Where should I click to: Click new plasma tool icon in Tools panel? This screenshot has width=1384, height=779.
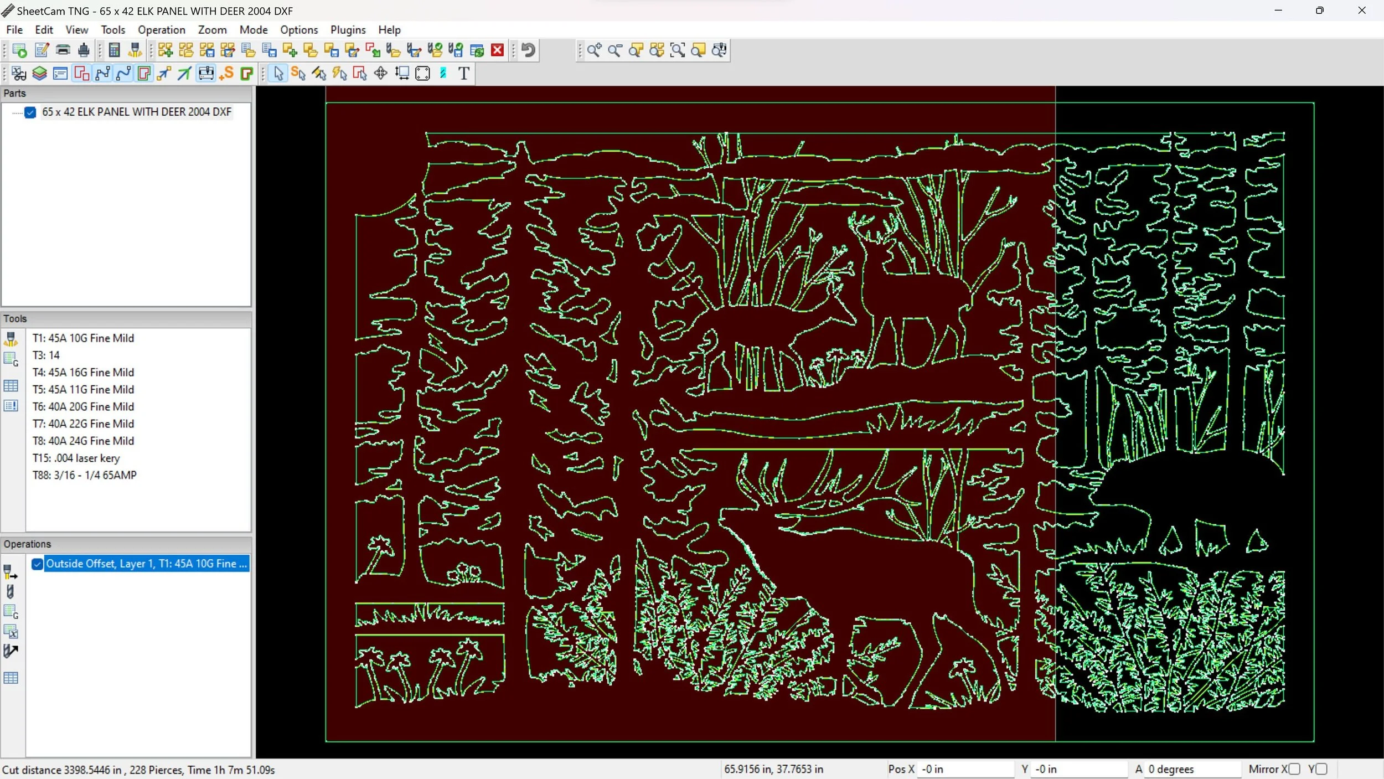[11, 338]
